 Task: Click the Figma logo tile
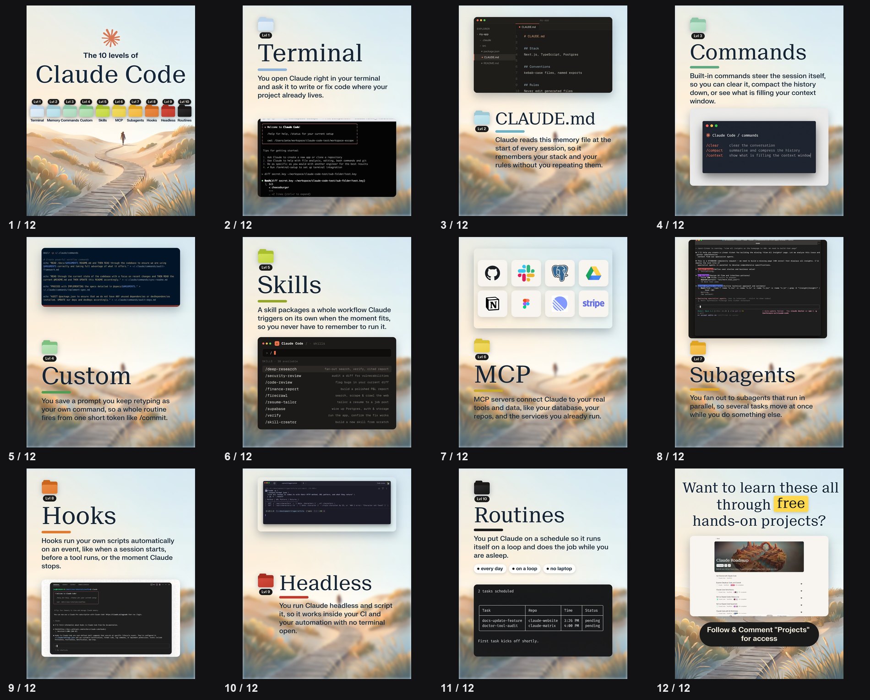coord(526,304)
